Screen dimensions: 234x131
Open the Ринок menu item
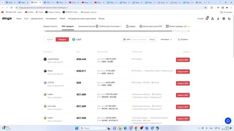coord(19,19)
